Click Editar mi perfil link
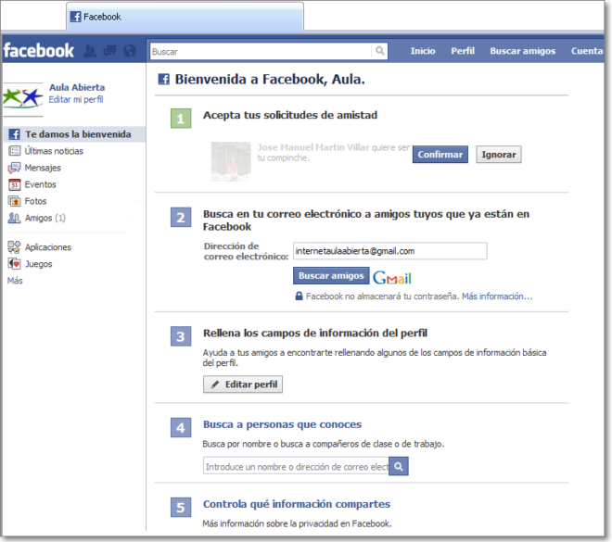Viewport: 612px width, 542px height. [76, 99]
